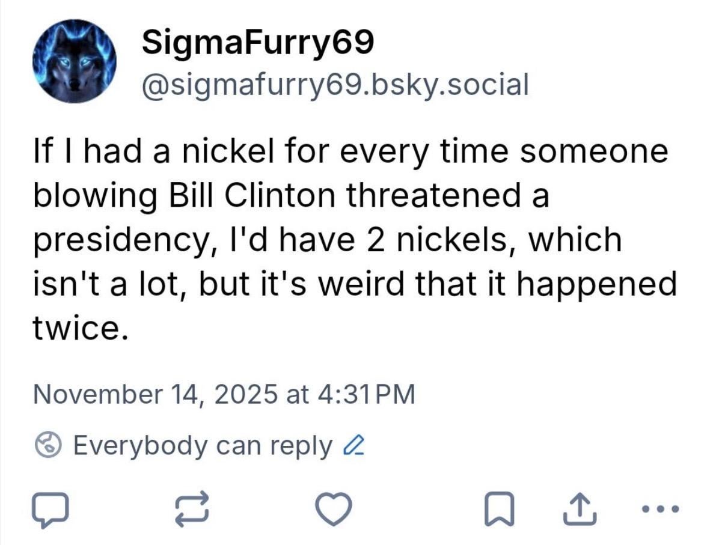Open the blue wolf profile avatar
725x545 pixels.
click(75, 61)
